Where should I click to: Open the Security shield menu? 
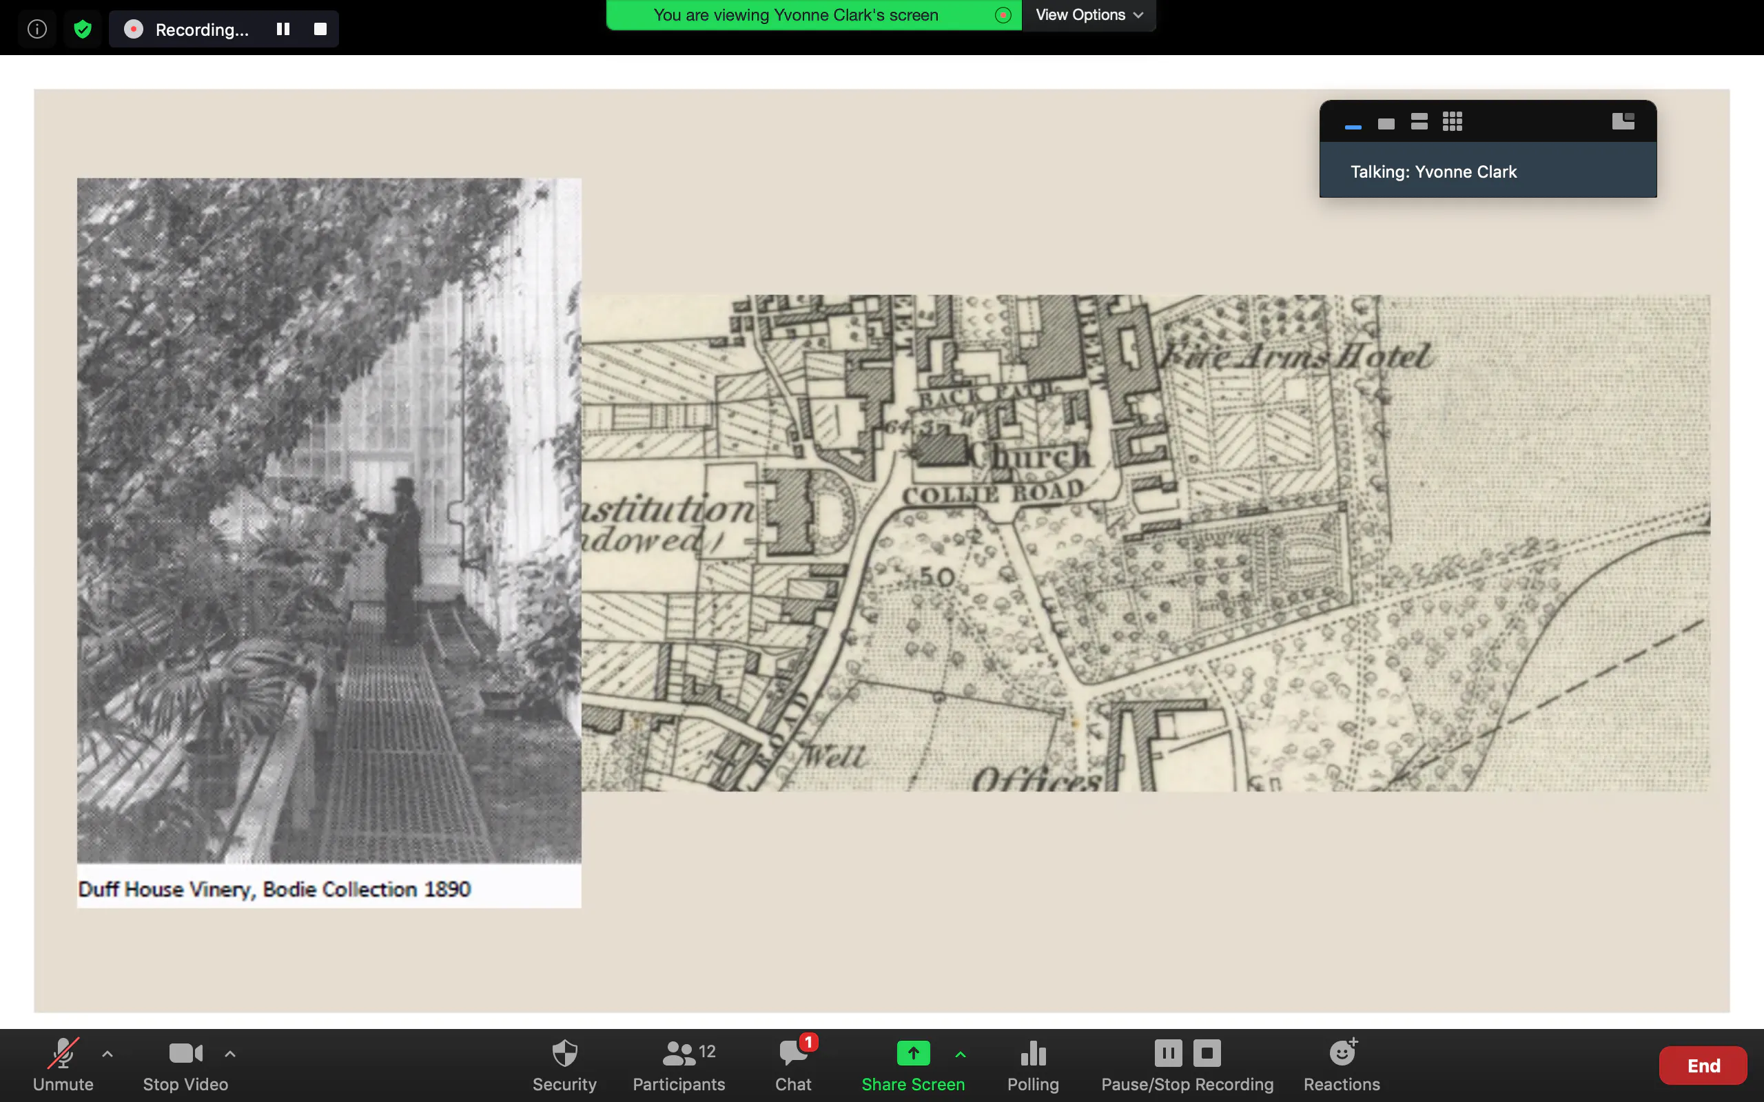tap(564, 1064)
